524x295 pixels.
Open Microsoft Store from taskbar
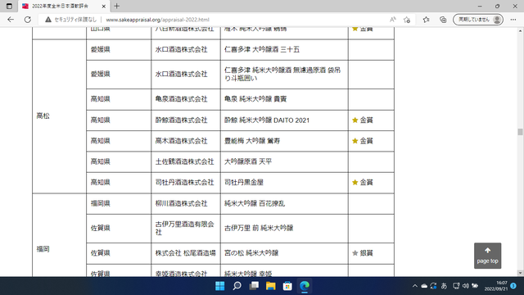point(287,286)
